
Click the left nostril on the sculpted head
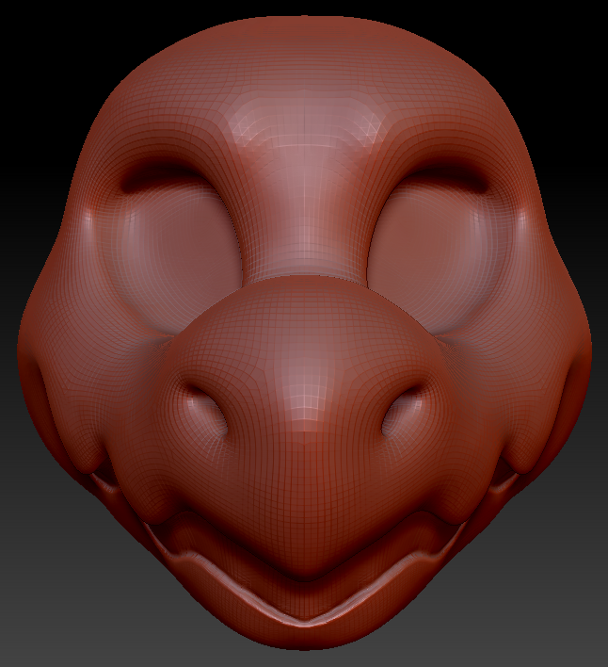(208, 410)
